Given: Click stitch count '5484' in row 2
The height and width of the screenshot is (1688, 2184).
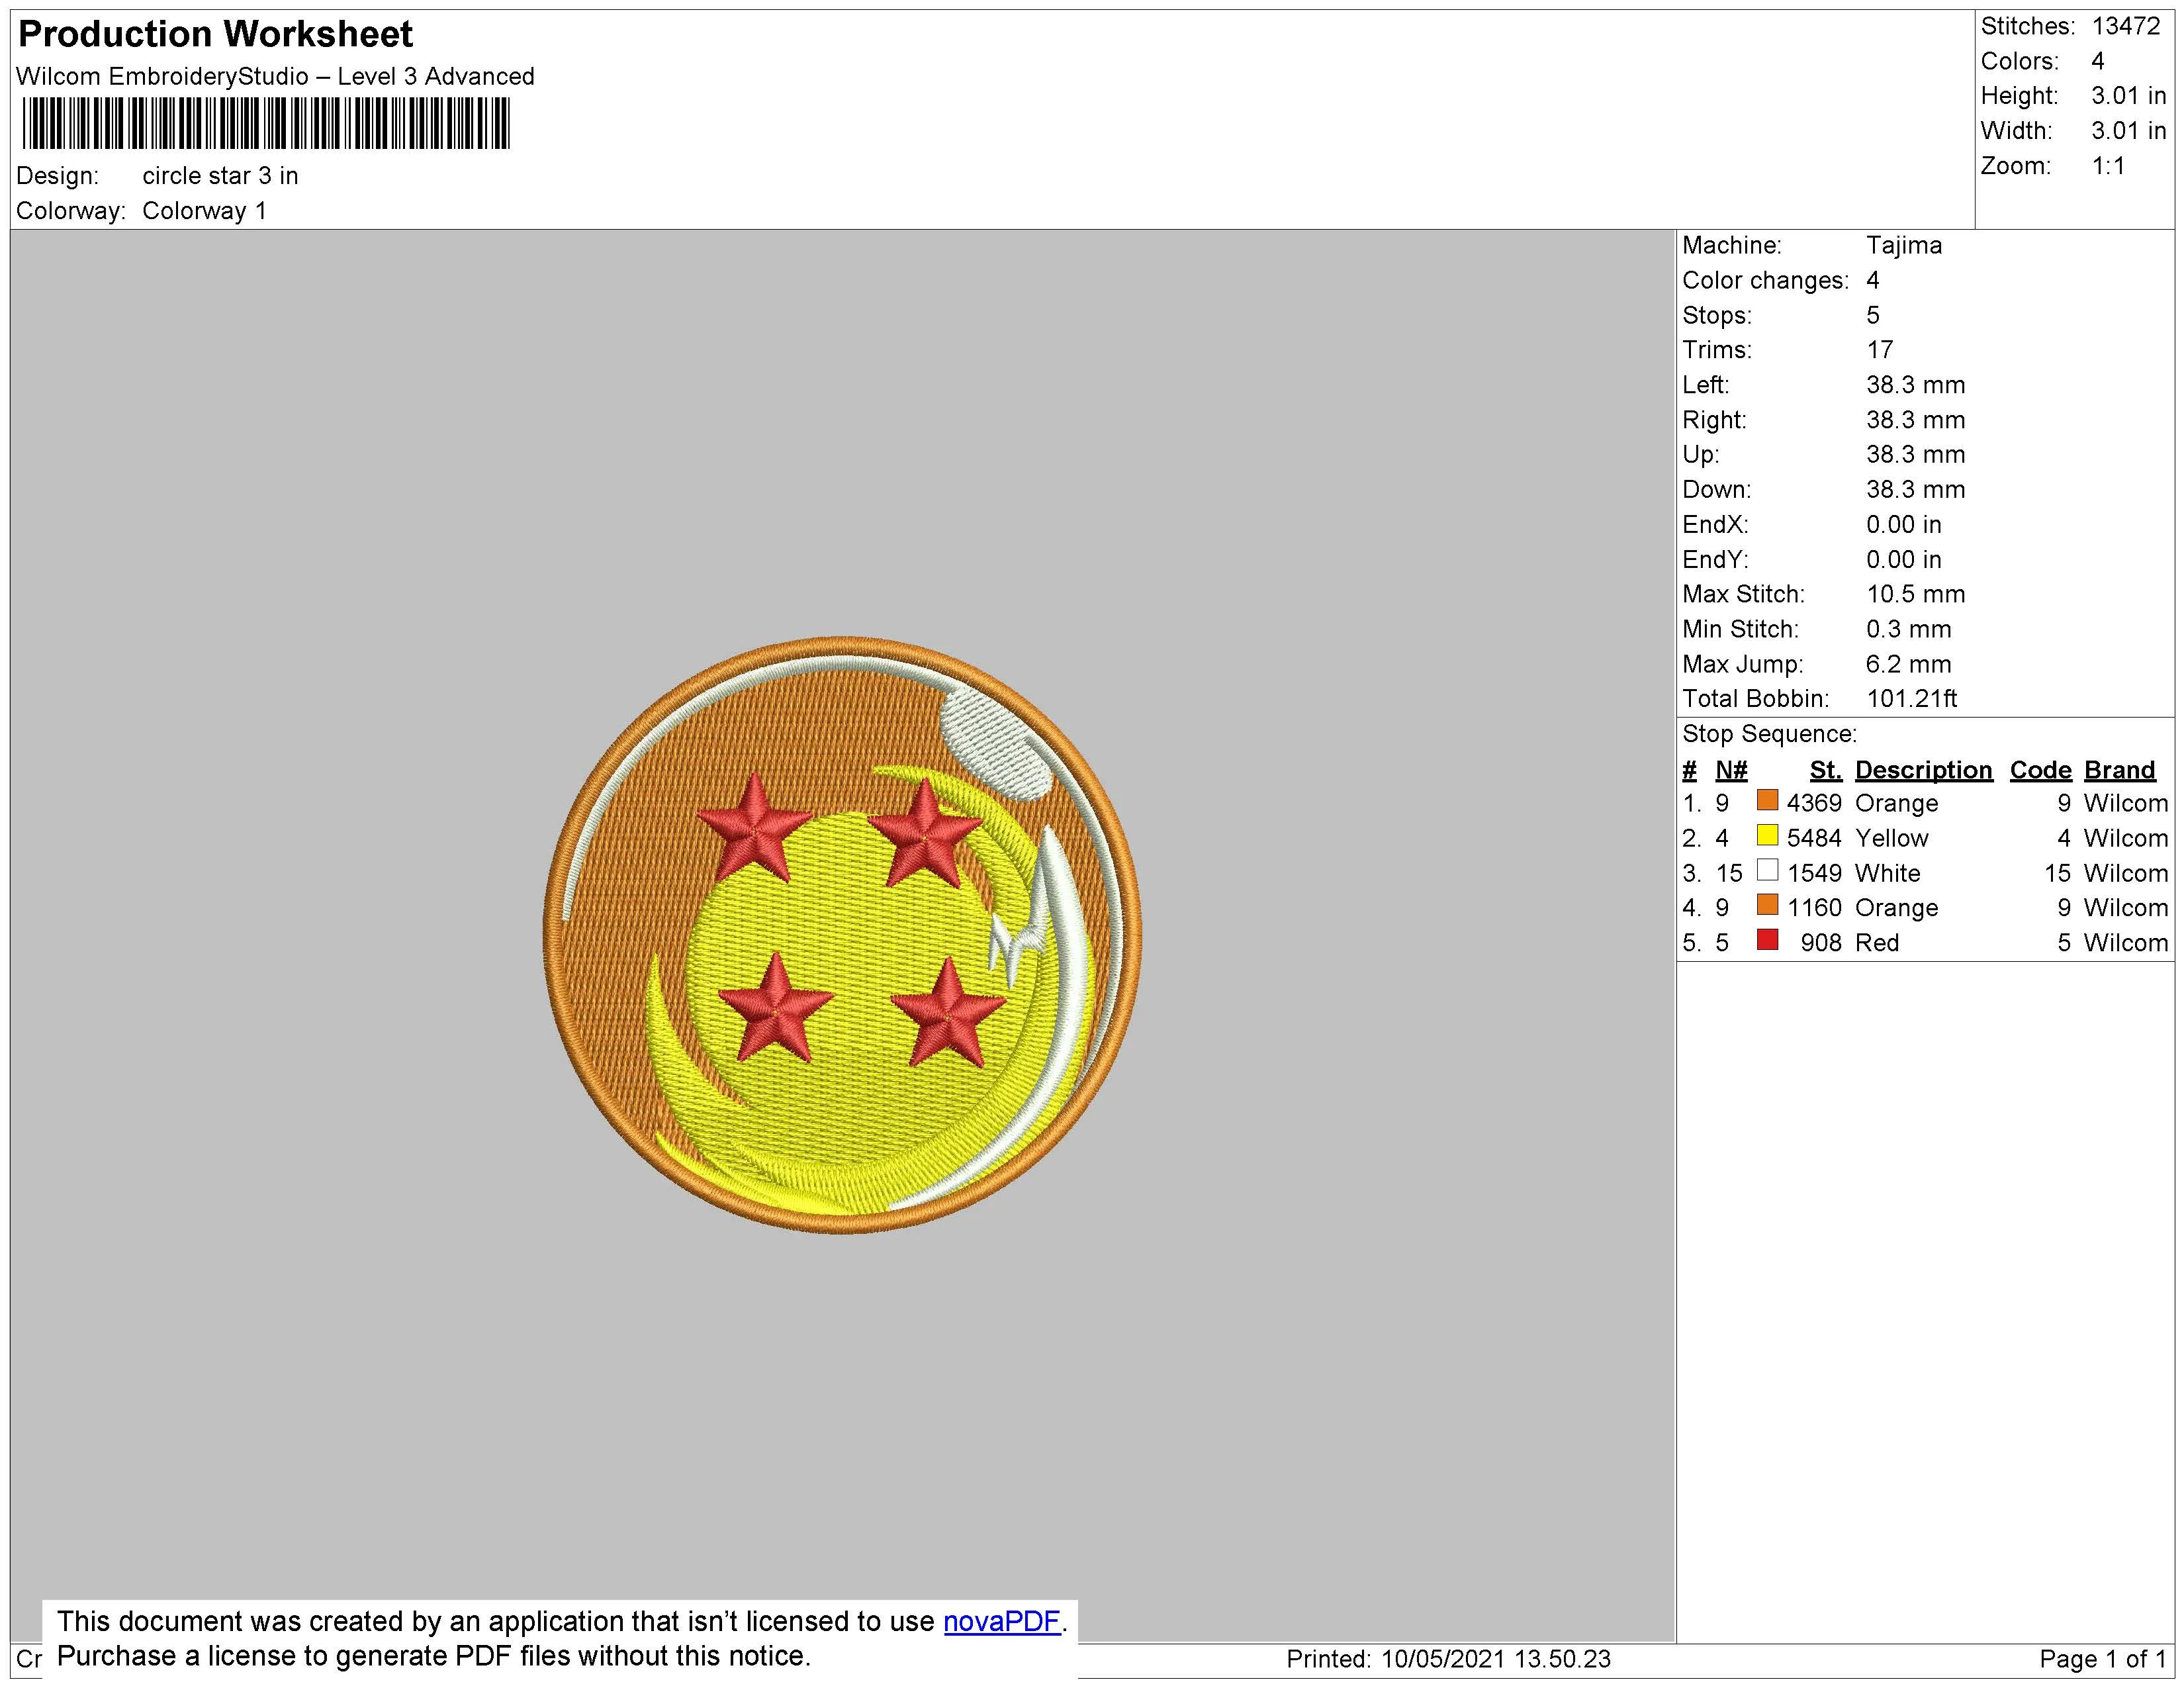Looking at the screenshot, I should point(1814,838).
